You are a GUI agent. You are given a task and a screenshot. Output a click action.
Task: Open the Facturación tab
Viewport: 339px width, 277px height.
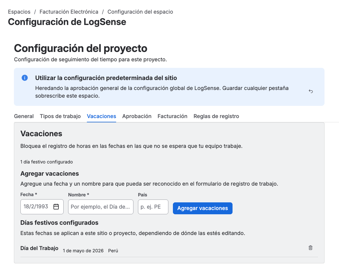(172, 116)
